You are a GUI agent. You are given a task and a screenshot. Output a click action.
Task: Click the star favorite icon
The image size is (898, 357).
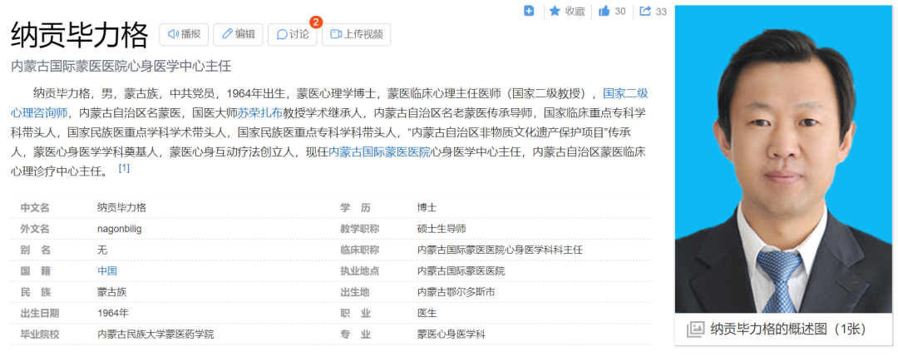(555, 11)
